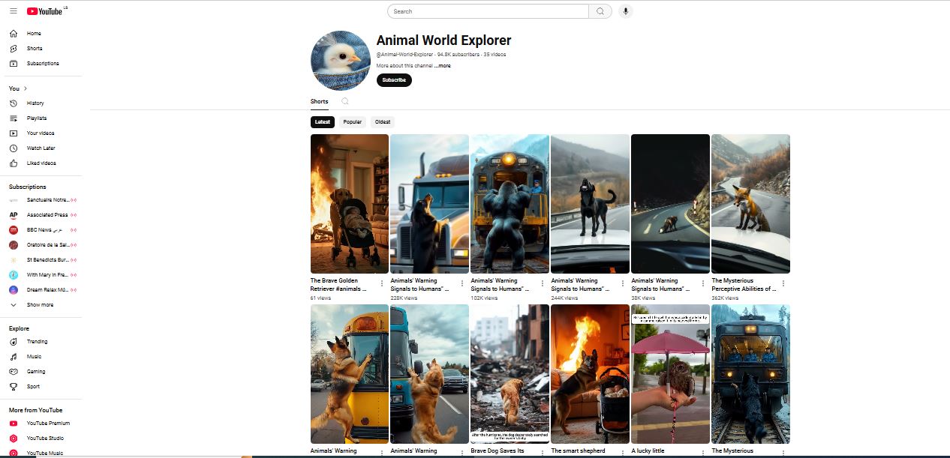The height and width of the screenshot is (458, 950).
Task: Expand the You section chevron
Action: coord(26,88)
